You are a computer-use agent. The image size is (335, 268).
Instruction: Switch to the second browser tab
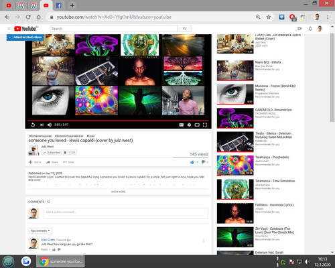(x=21, y=5)
